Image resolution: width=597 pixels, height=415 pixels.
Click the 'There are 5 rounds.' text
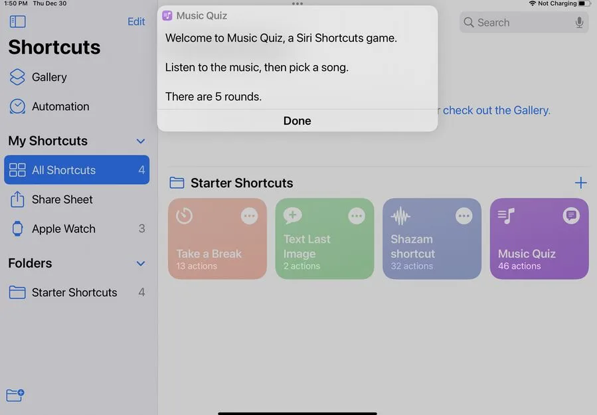pyautogui.click(x=214, y=97)
